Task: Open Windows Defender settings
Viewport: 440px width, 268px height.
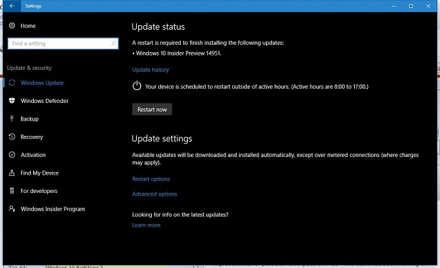Action: pyautogui.click(x=45, y=101)
